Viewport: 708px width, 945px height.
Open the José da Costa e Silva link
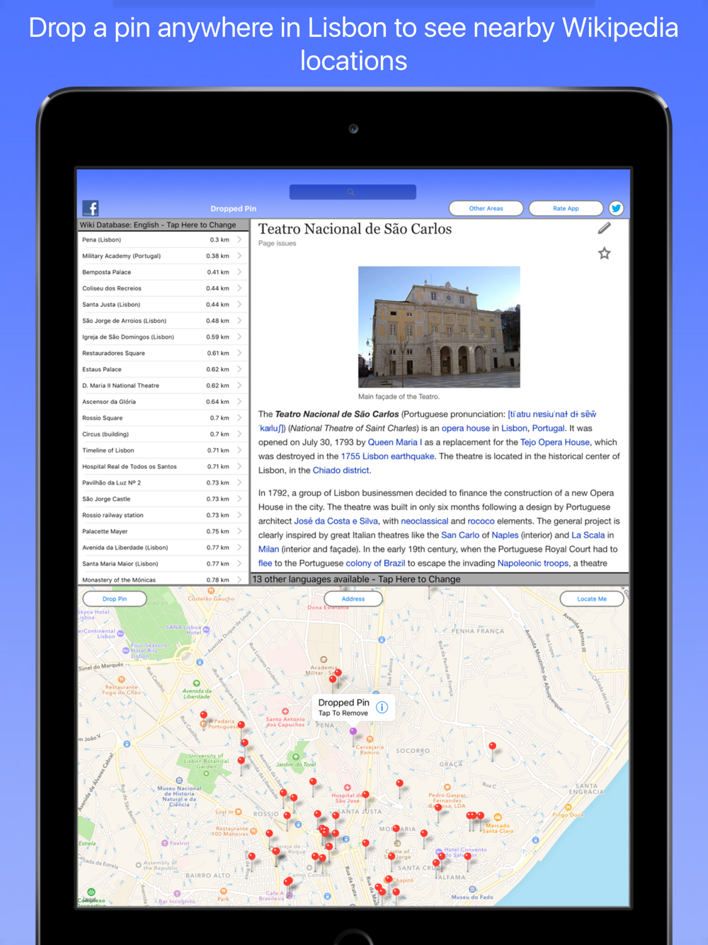coord(336,521)
